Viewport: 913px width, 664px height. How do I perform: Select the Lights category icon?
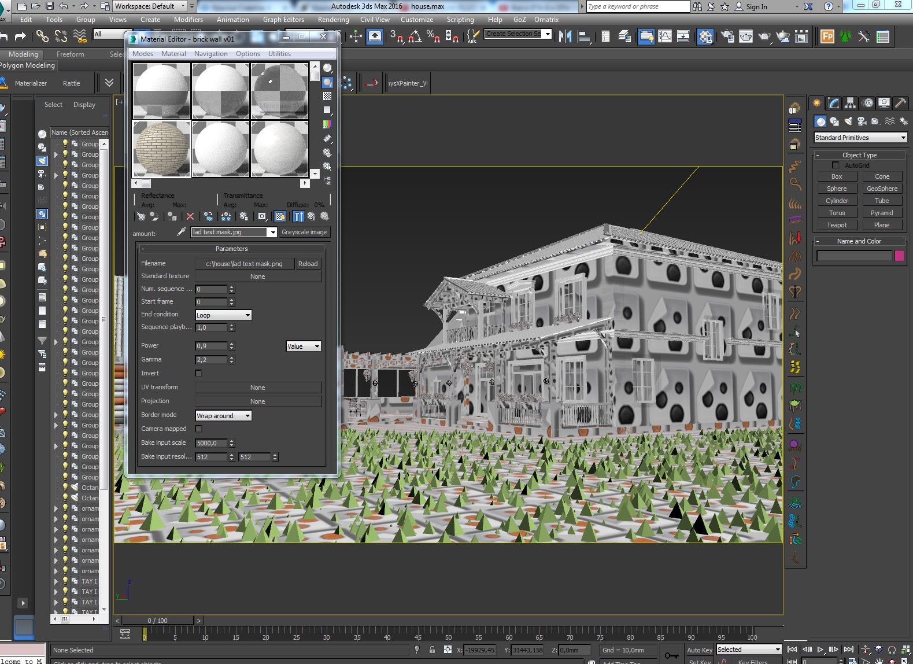848,121
